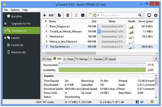
Task: Select Torrents (5) in sidebar
Action: click(21, 31)
